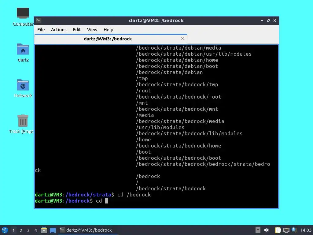This screenshot has width=313, height=235.
Task: Click the terminal icon in the title bar
Action: 39,20
